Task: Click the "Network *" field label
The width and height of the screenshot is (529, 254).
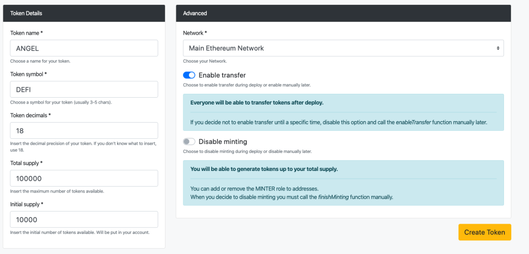Action: click(x=195, y=33)
